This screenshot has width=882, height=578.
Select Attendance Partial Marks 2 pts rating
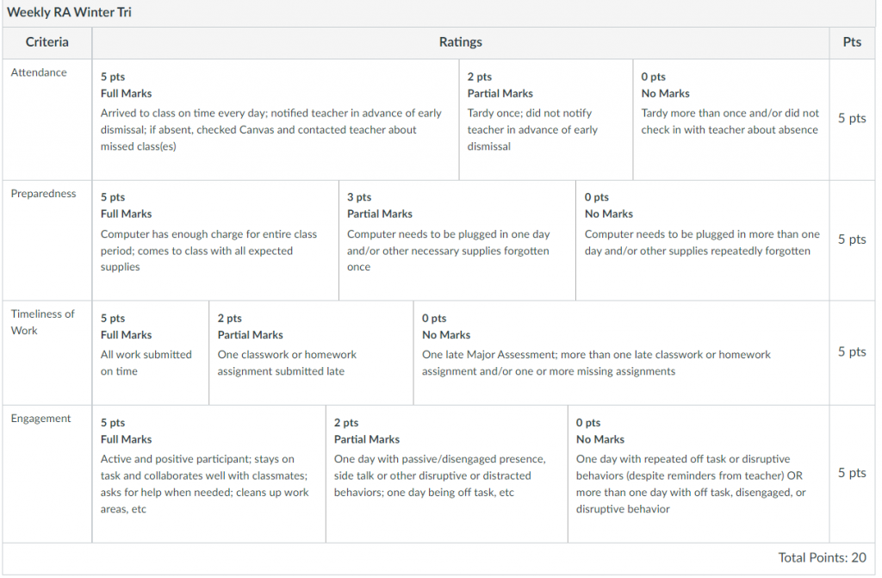[x=546, y=120]
